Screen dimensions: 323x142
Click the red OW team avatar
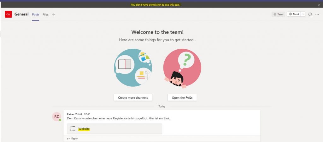coord(8,14)
